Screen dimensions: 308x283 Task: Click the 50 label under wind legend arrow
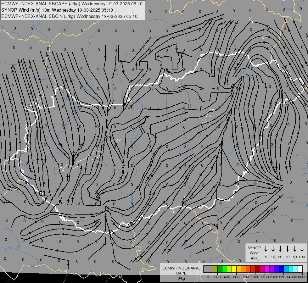295,257
